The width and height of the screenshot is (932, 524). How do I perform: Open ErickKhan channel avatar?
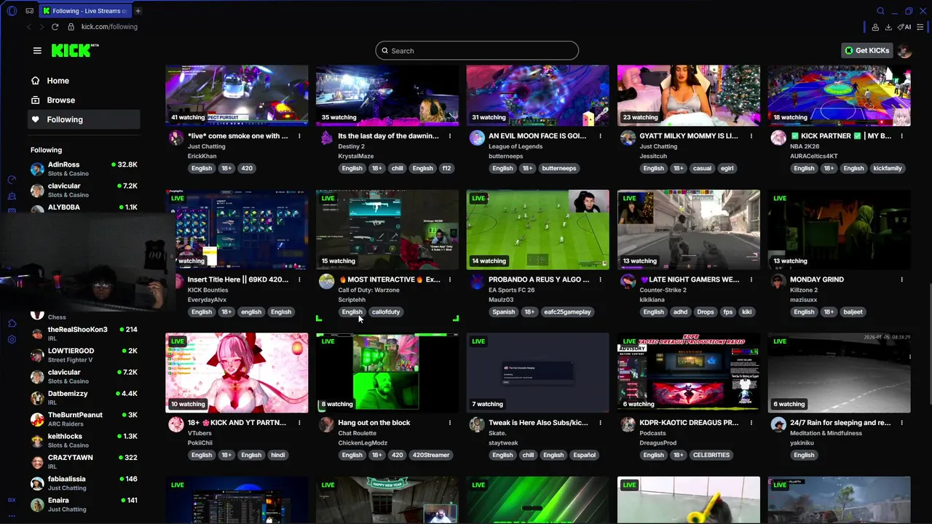pyautogui.click(x=176, y=138)
